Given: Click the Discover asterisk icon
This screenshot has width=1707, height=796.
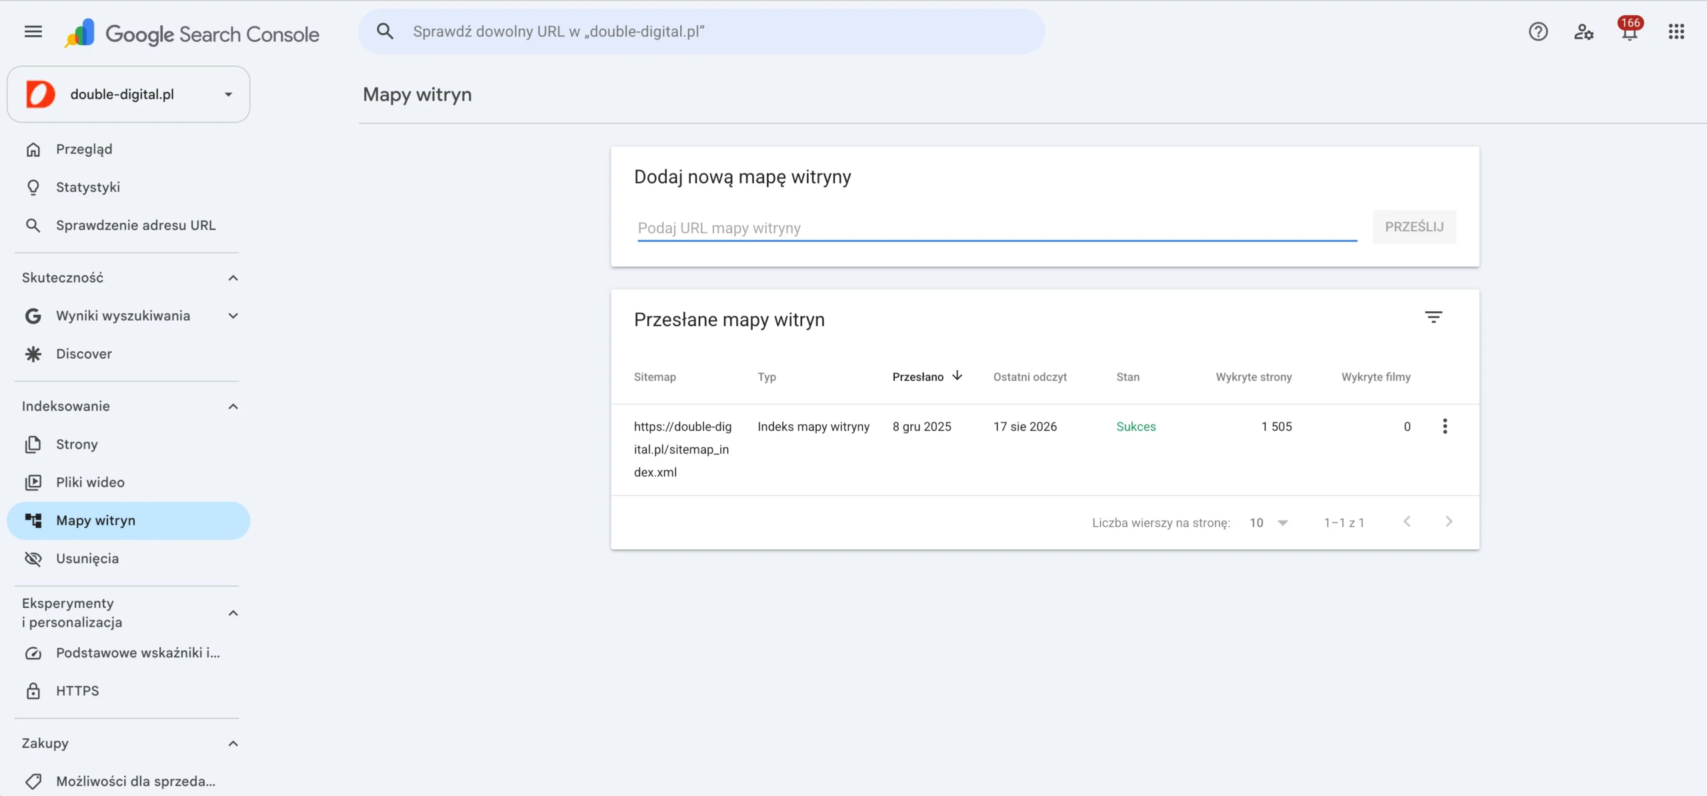Looking at the screenshot, I should [33, 354].
